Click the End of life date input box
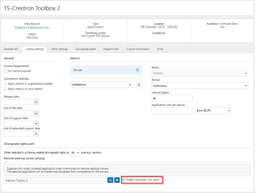 19,113
